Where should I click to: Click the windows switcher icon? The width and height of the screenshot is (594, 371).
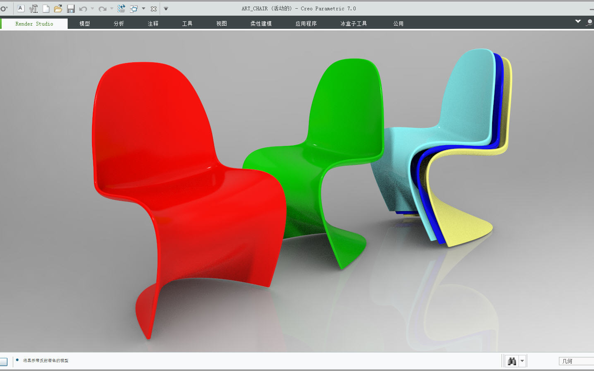coord(134,9)
